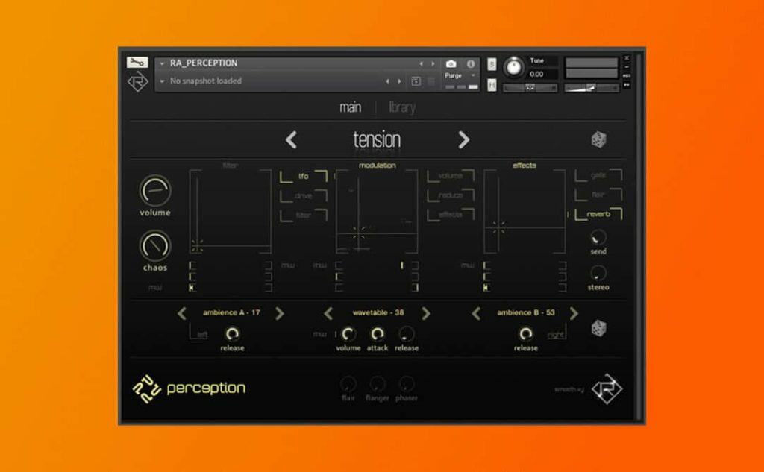
Task: Select previous ambience A source
Action: (x=182, y=313)
